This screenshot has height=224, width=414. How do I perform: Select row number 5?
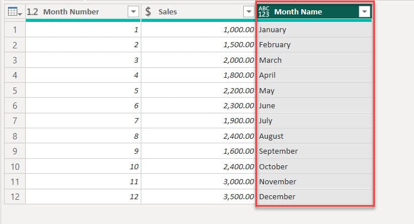[15, 90]
